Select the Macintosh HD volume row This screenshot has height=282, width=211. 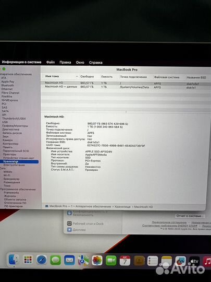tap(126, 83)
